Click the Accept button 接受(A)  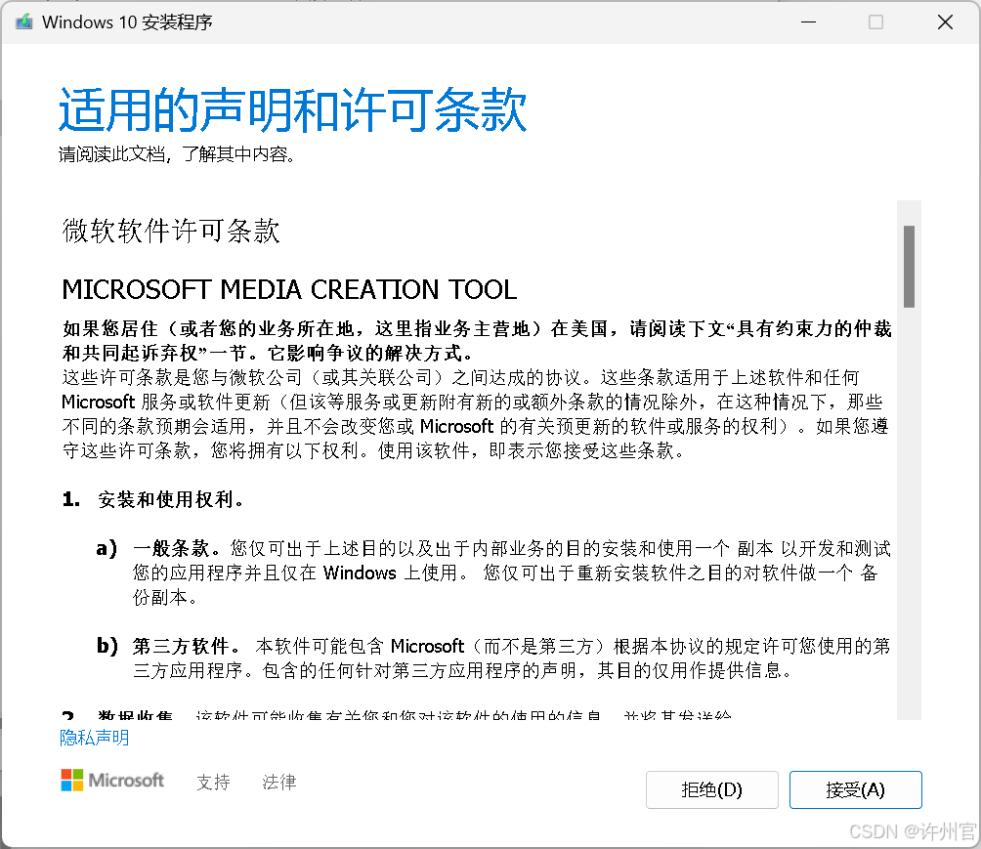click(x=855, y=789)
